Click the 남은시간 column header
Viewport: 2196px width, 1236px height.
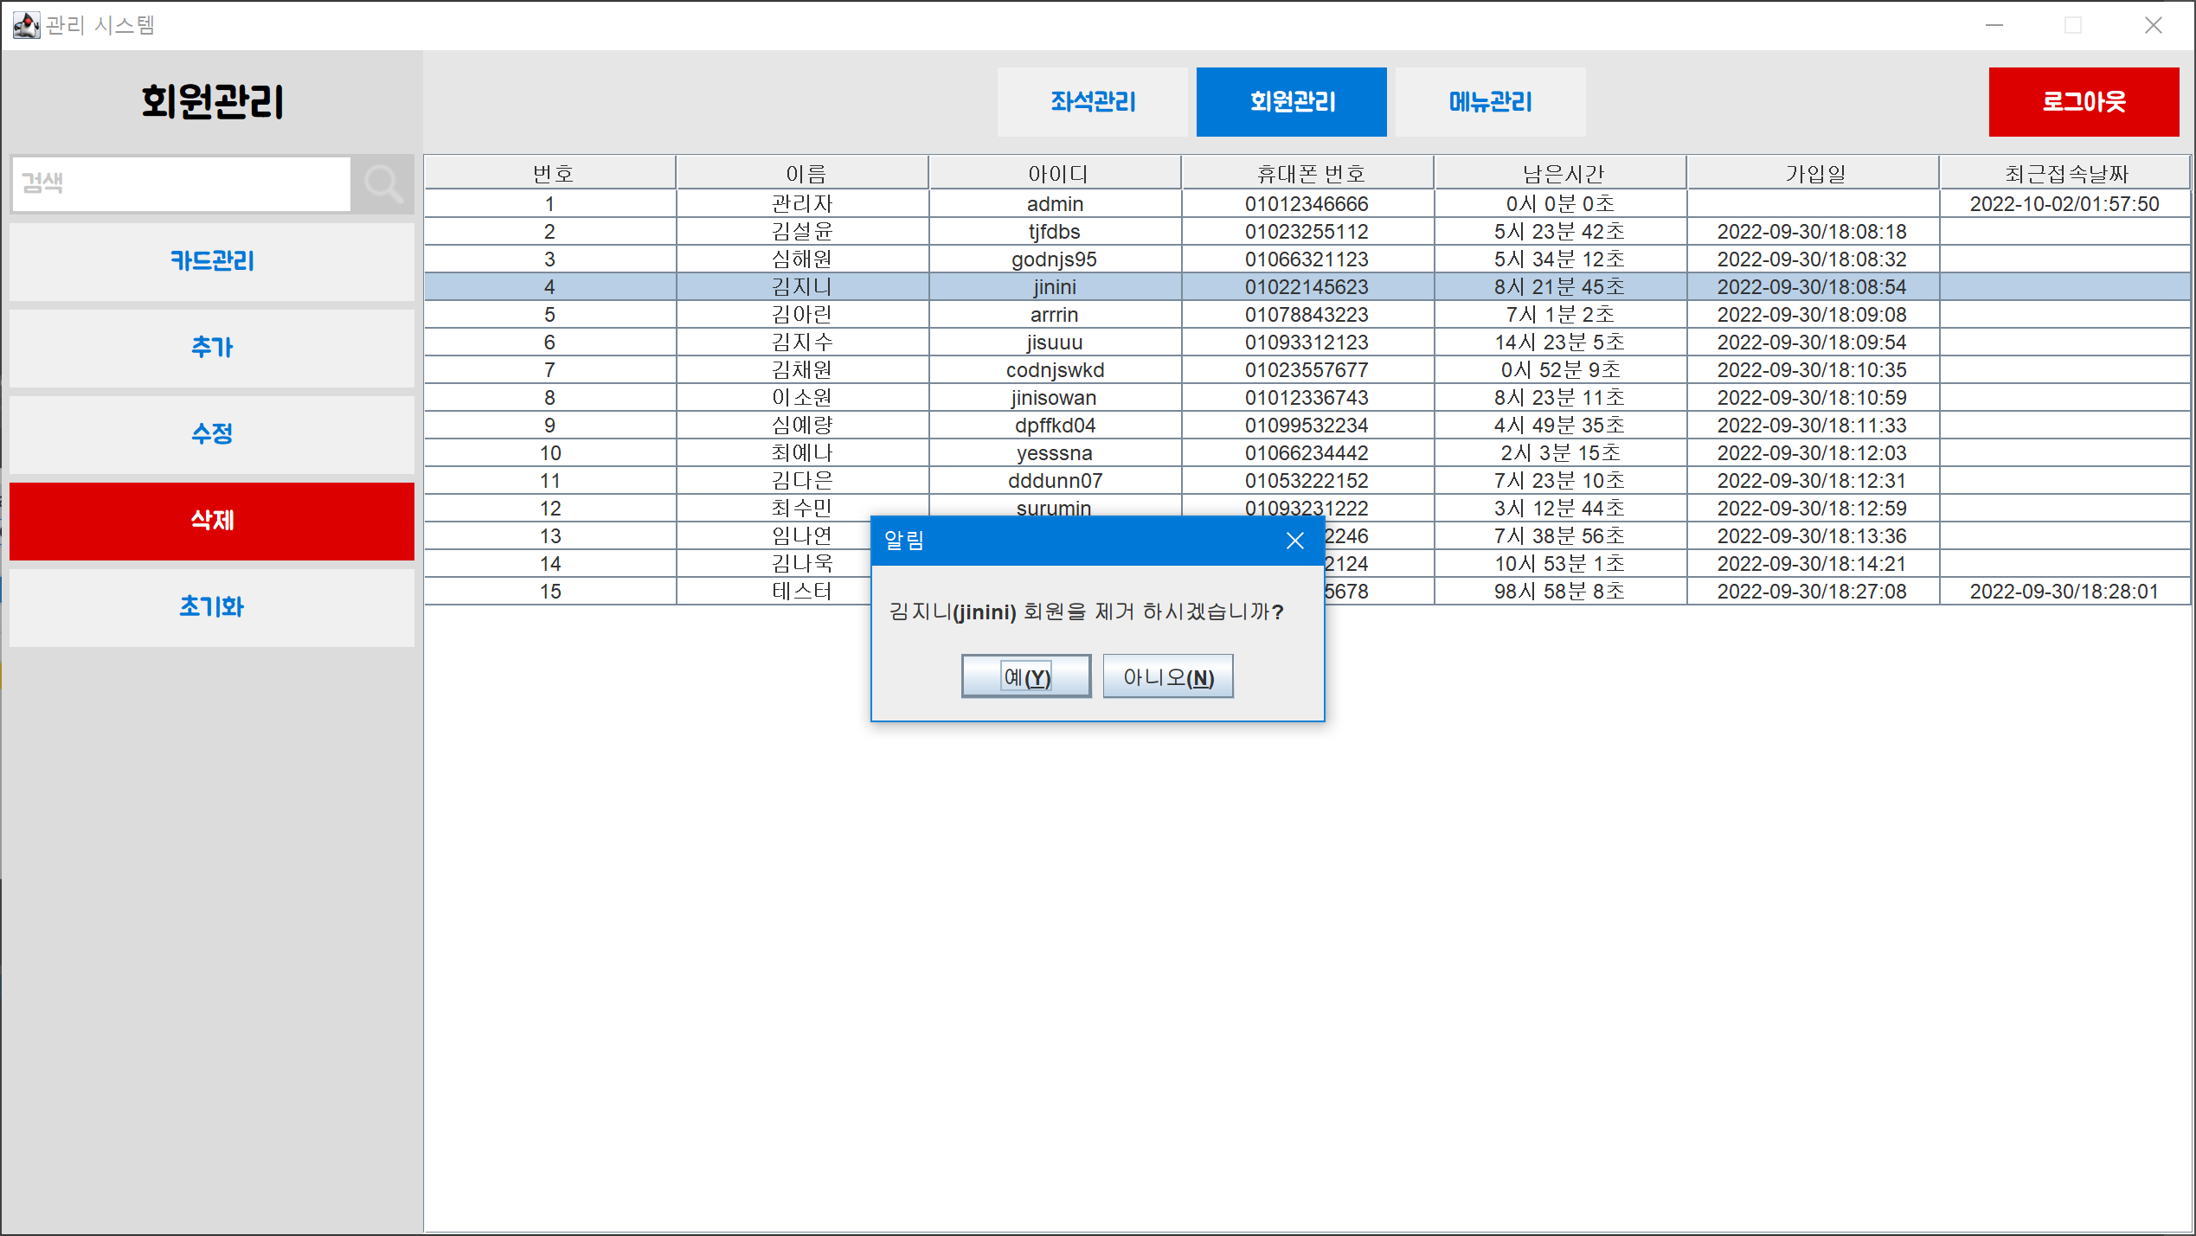1558,172
